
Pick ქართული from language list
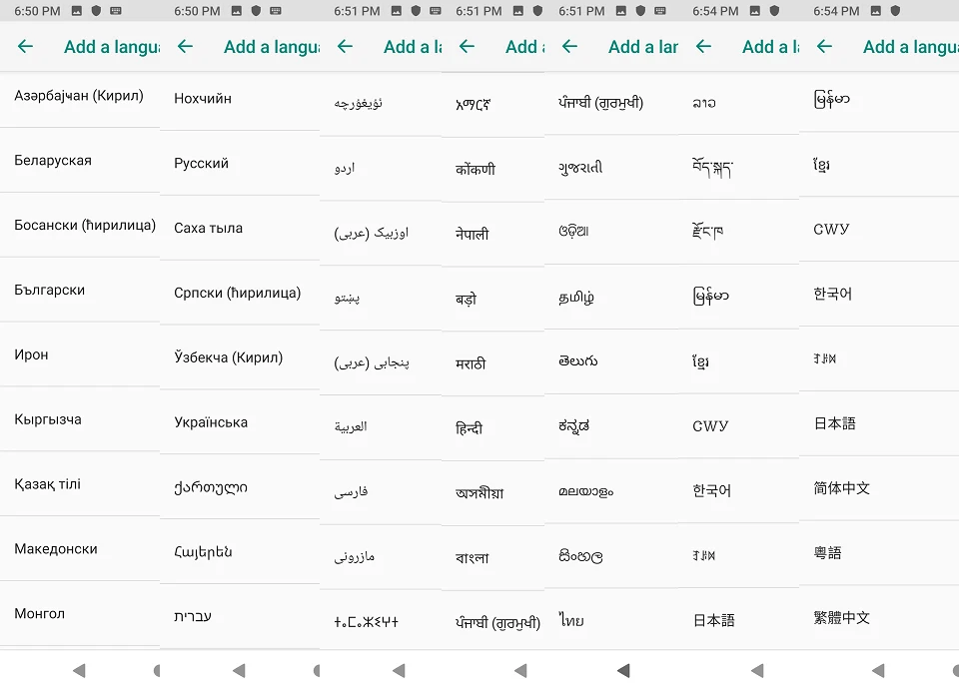pos(239,487)
